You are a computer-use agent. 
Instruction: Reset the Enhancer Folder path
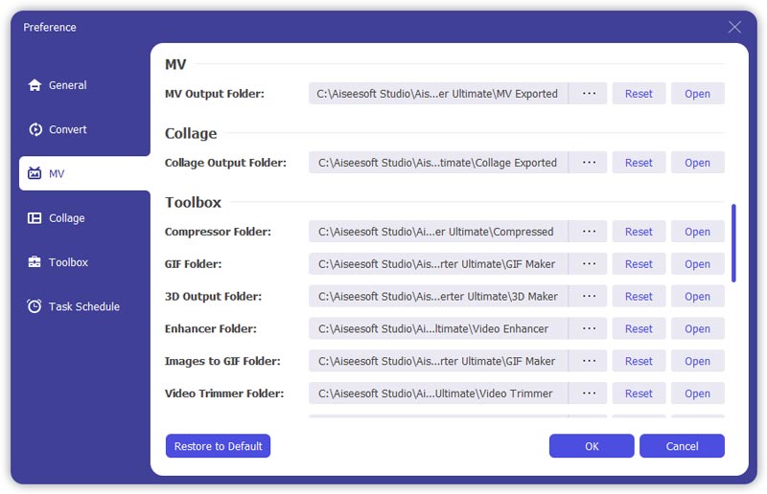click(639, 328)
